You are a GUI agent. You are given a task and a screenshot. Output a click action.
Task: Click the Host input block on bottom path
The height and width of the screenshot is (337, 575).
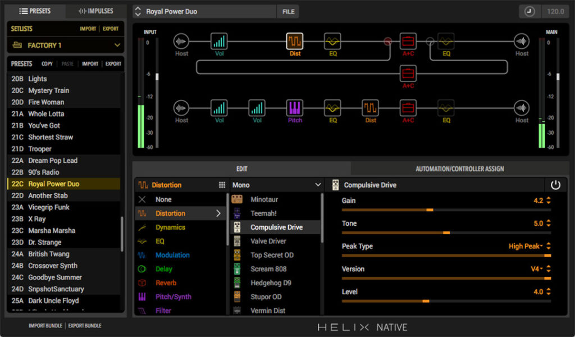tap(181, 107)
